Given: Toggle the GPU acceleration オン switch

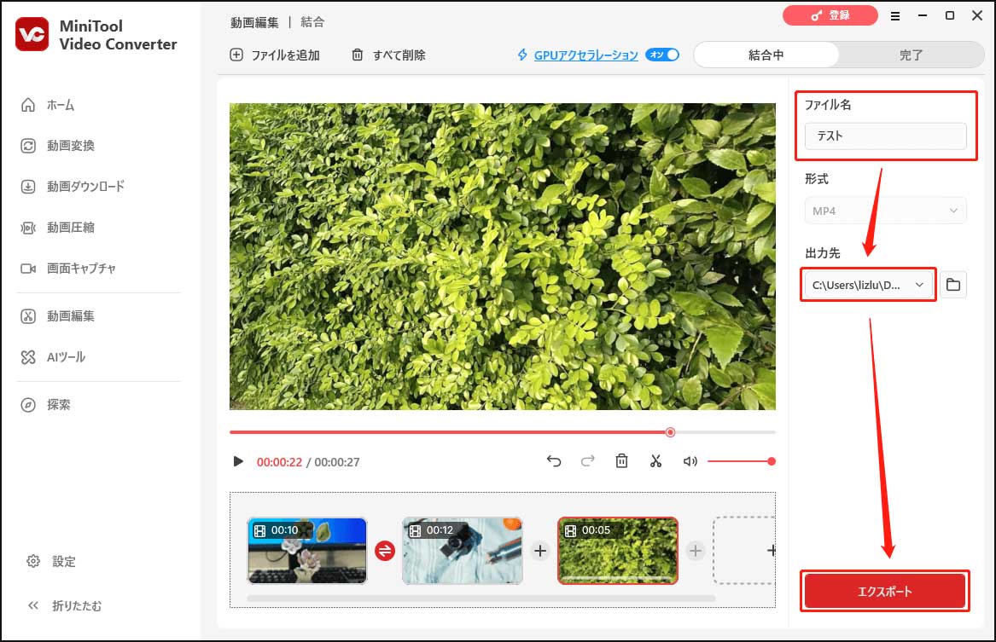Looking at the screenshot, I should coord(662,55).
